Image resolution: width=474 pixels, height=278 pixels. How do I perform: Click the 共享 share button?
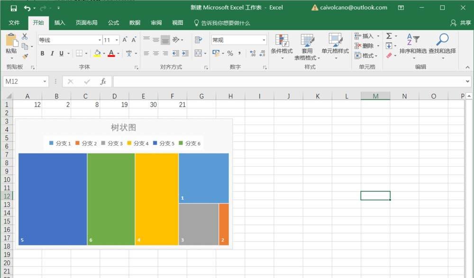pyautogui.click(x=461, y=22)
